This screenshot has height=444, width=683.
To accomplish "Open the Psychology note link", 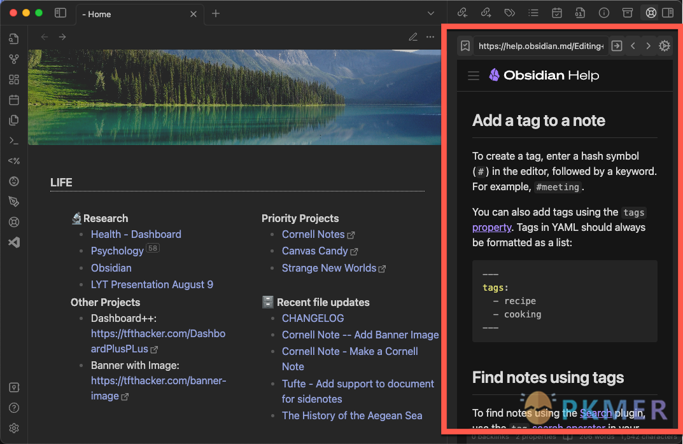I will click(x=117, y=251).
